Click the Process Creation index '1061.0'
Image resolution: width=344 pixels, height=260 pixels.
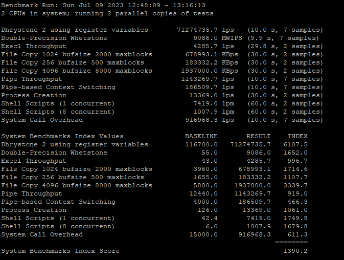point(295,210)
